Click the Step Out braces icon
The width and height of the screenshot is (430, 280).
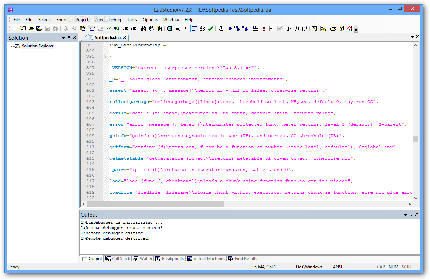tap(305, 29)
